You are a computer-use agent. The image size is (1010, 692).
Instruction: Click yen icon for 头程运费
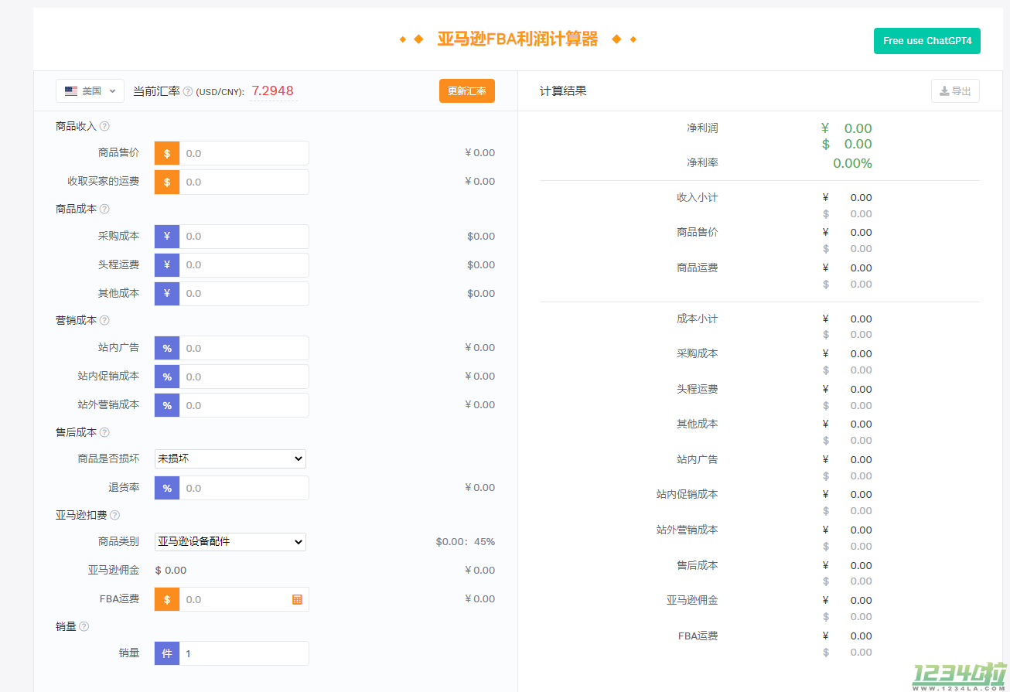[x=167, y=265]
